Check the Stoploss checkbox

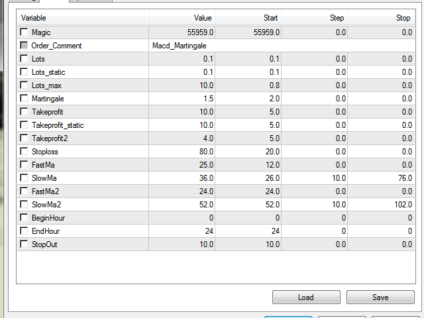(24, 151)
